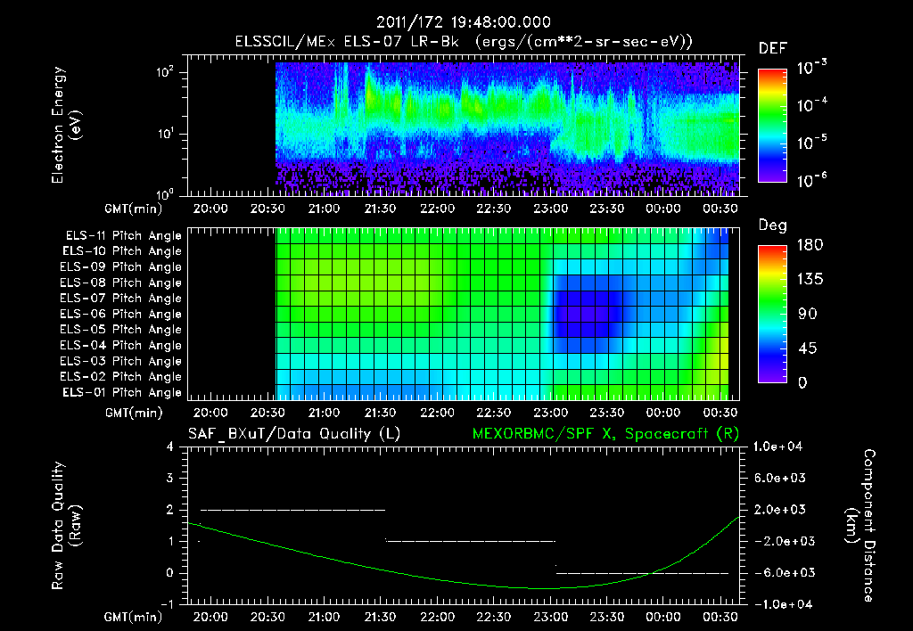This screenshot has width=913, height=631.
Task: Click the 10^1 energy tick label
Action: coord(165,134)
